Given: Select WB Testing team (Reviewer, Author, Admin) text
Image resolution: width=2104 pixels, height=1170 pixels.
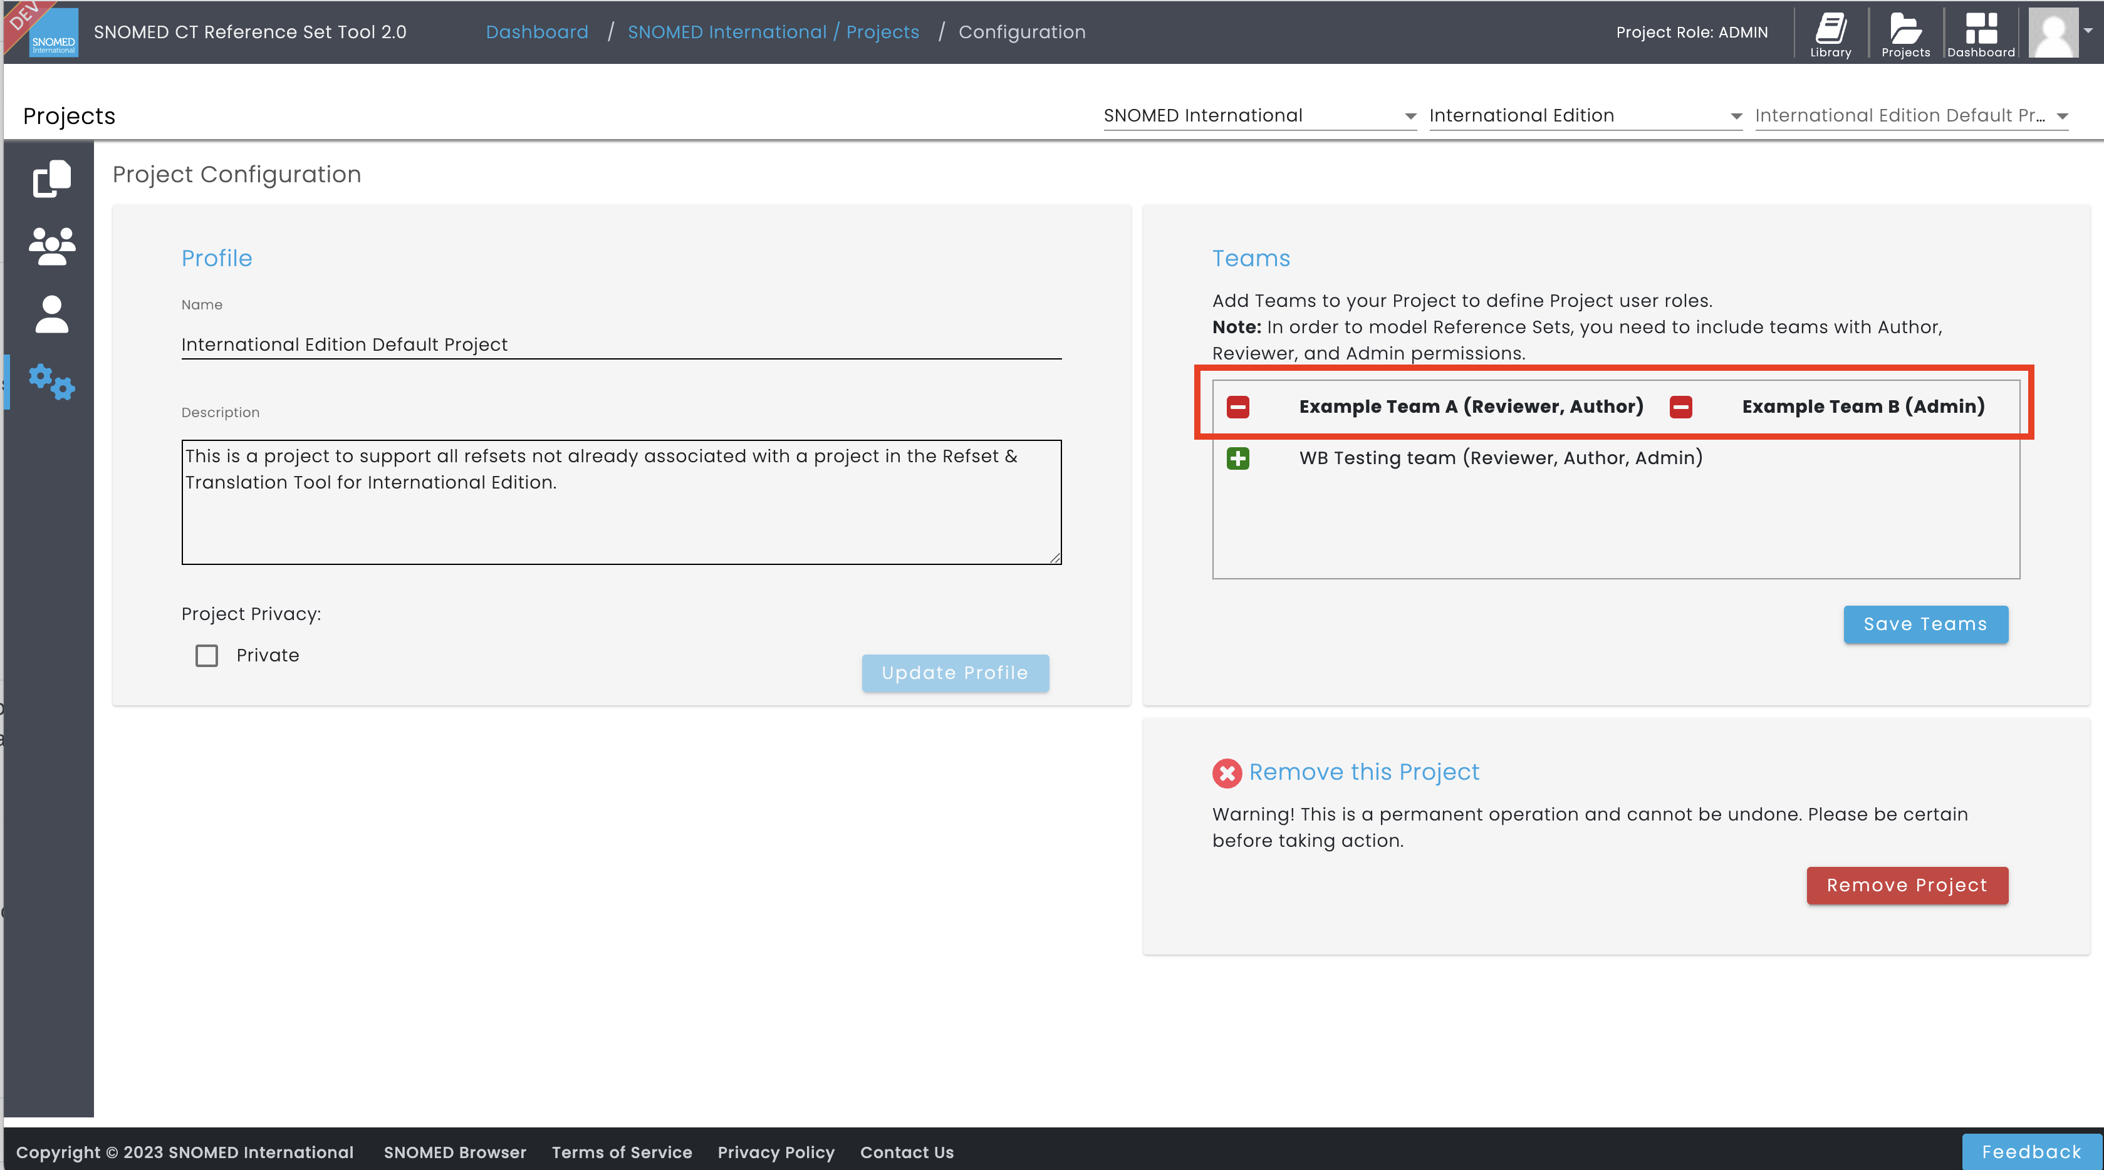Looking at the screenshot, I should click(1501, 458).
